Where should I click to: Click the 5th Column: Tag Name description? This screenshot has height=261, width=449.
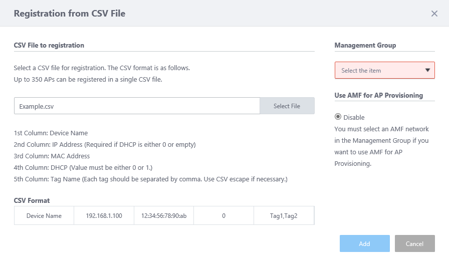150,179
